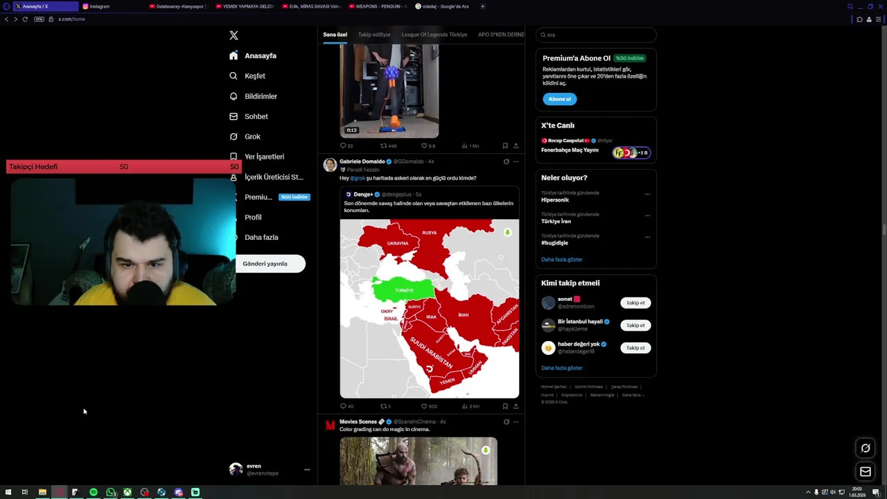Open İçerik Üreticisi Stüdyosu
Viewport: 887px width, 499px height.
266,177
